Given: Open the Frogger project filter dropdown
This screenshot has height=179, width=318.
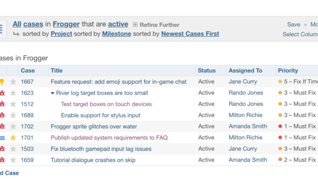Looking at the screenshot, I should coord(66,24).
